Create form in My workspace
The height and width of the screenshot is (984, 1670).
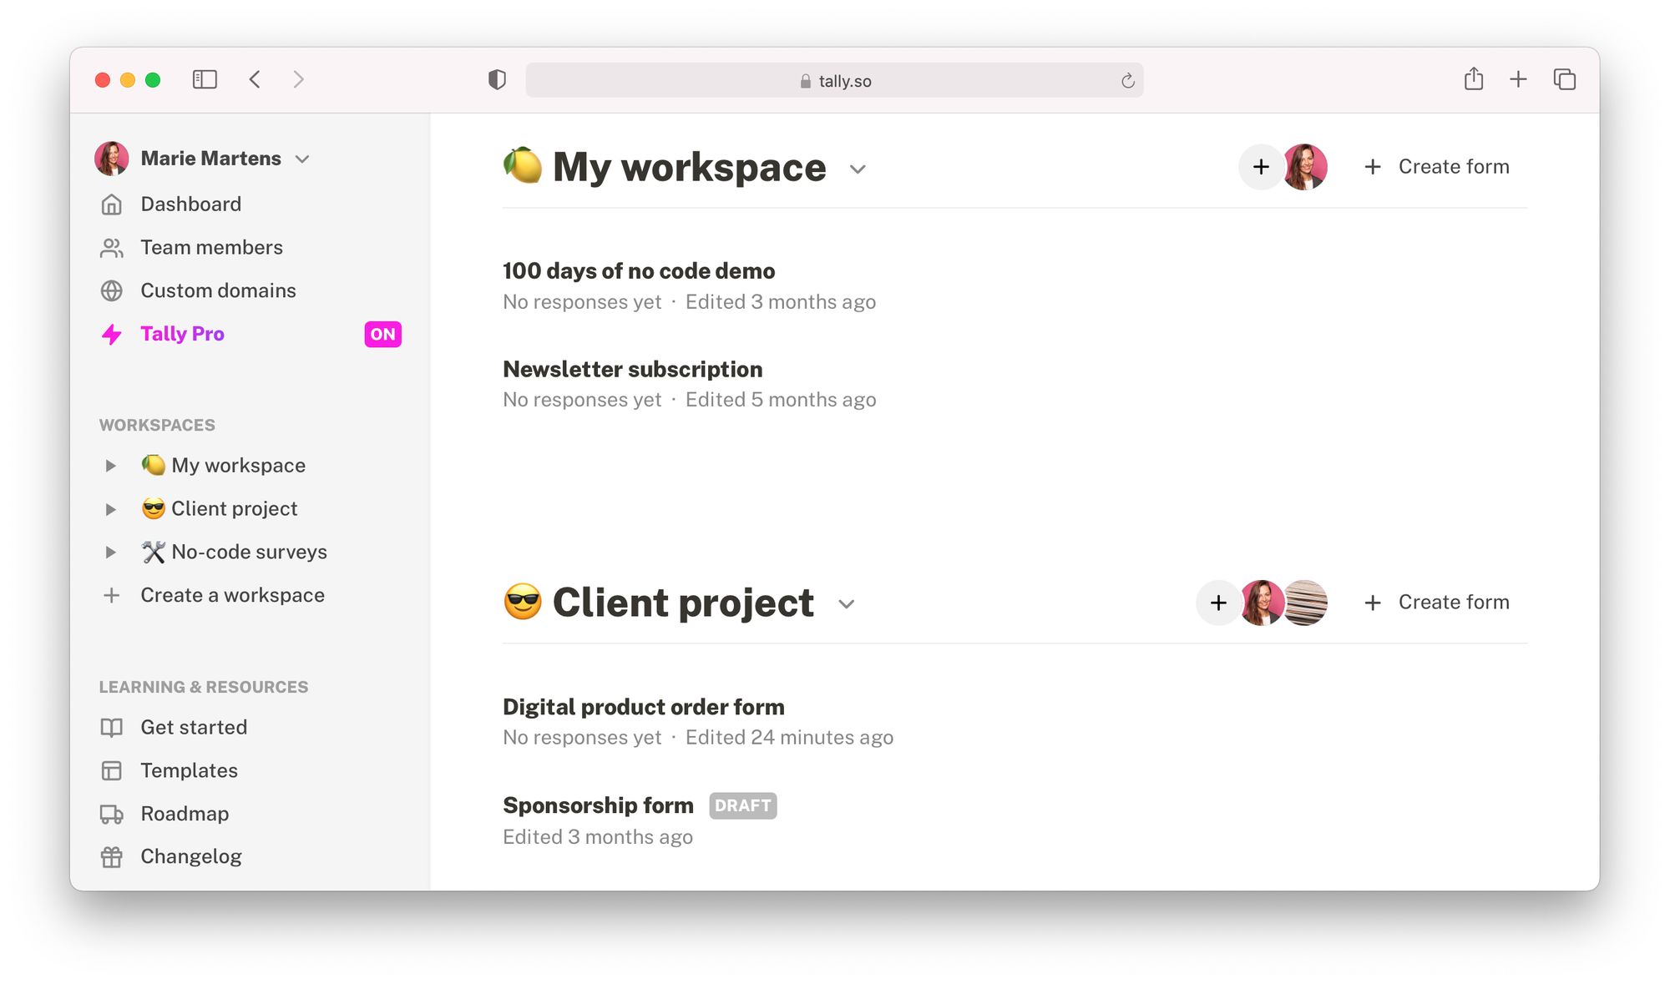click(1436, 167)
